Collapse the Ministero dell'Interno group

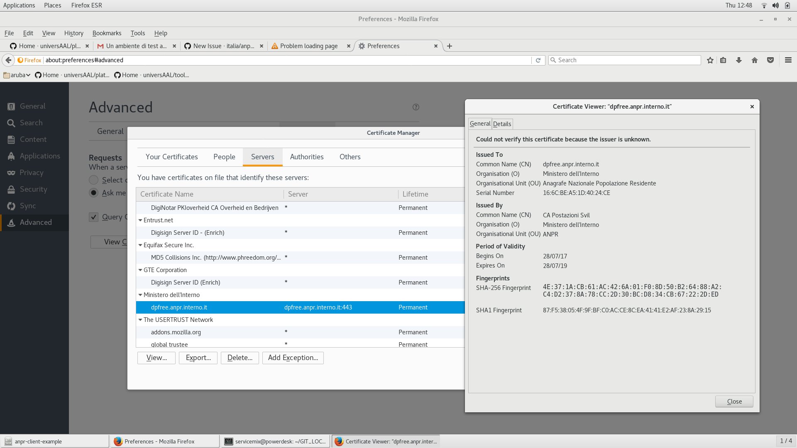pyautogui.click(x=140, y=295)
